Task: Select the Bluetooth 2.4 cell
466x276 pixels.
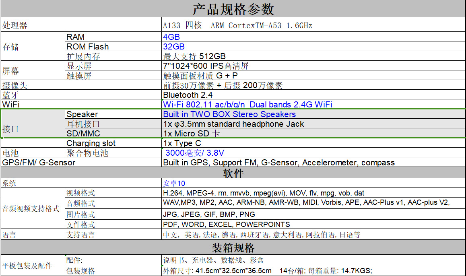Action: [313, 95]
